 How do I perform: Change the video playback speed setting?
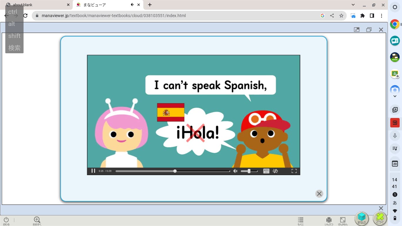266,171
